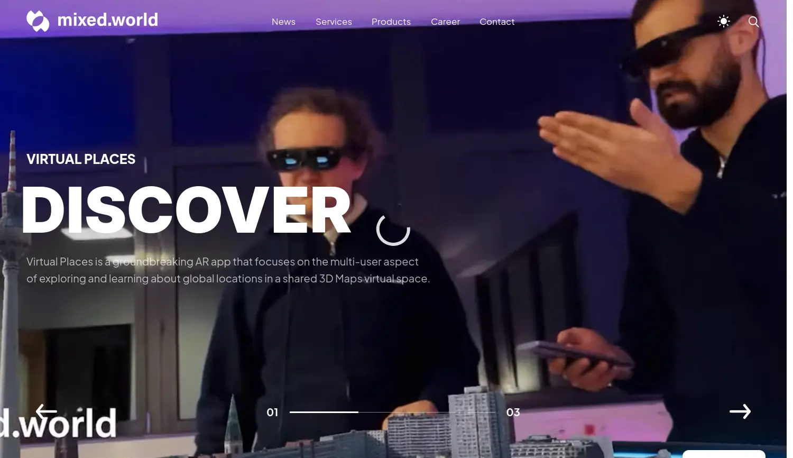Open the Products dropdown menu
793x458 pixels.
pyautogui.click(x=391, y=22)
